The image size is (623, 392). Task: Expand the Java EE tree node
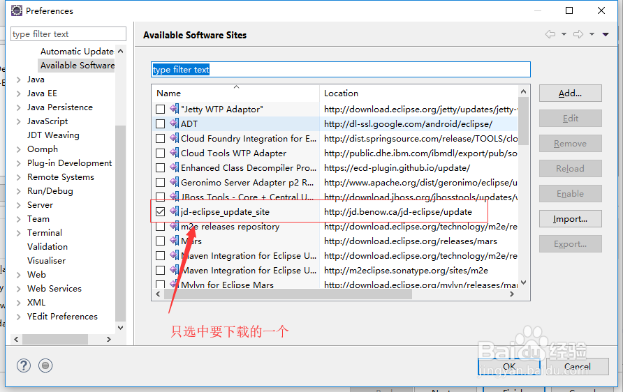click(x=18, y=93)
